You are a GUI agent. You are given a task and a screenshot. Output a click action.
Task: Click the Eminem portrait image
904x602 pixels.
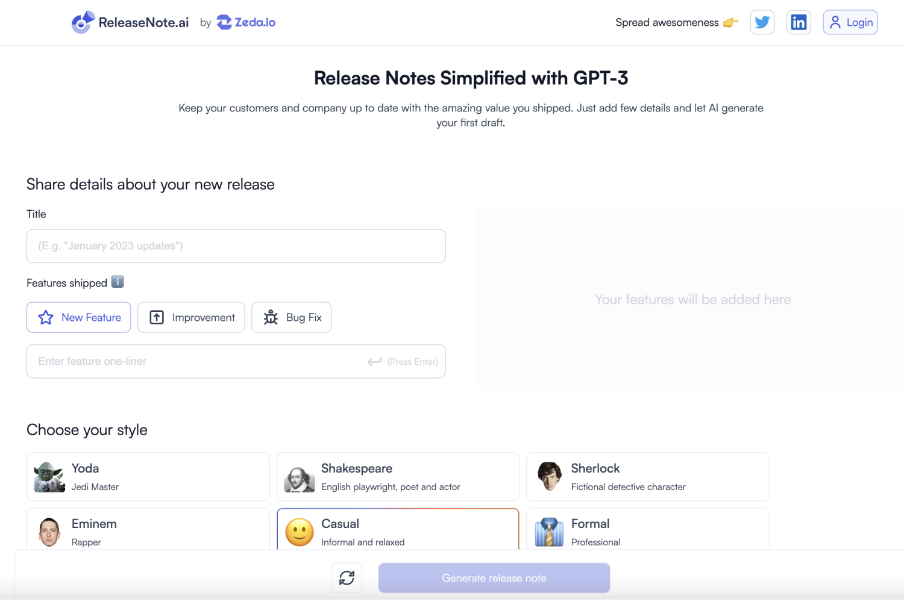pos(49,532)
